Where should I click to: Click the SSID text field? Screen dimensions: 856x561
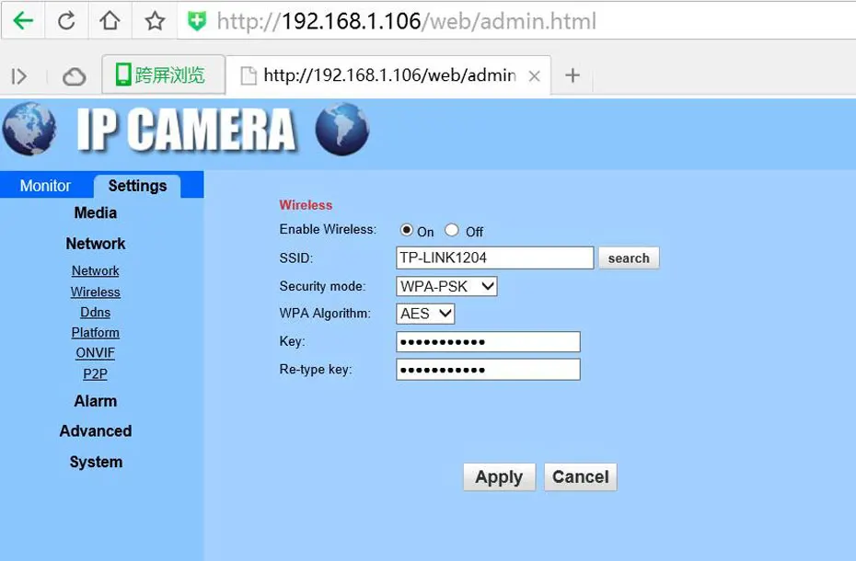pos(494,258)
